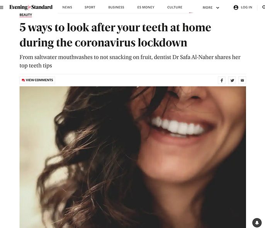This screenshot has height=228, width=265.
Task: Share article on Facebook
Action: point(222,80)
